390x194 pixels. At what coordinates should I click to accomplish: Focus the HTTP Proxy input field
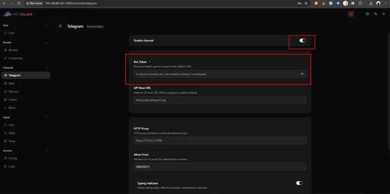220,140
